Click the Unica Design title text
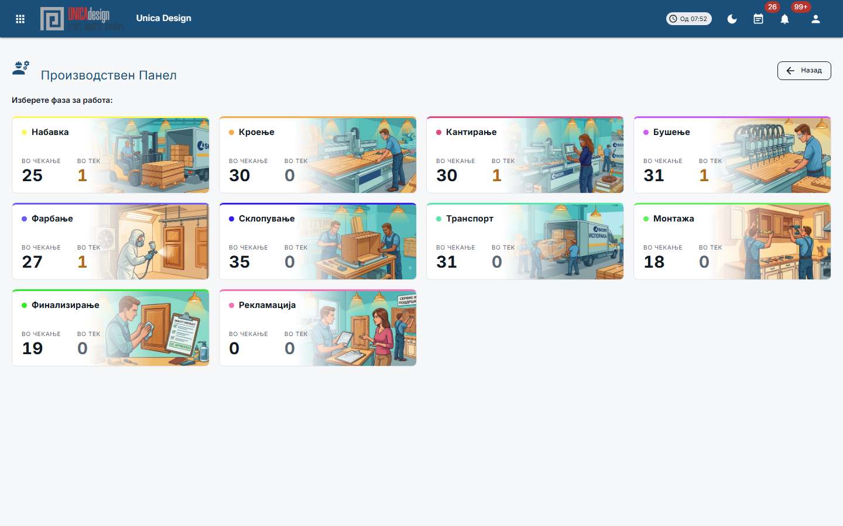The image size is (843, 526). point(164,18)
